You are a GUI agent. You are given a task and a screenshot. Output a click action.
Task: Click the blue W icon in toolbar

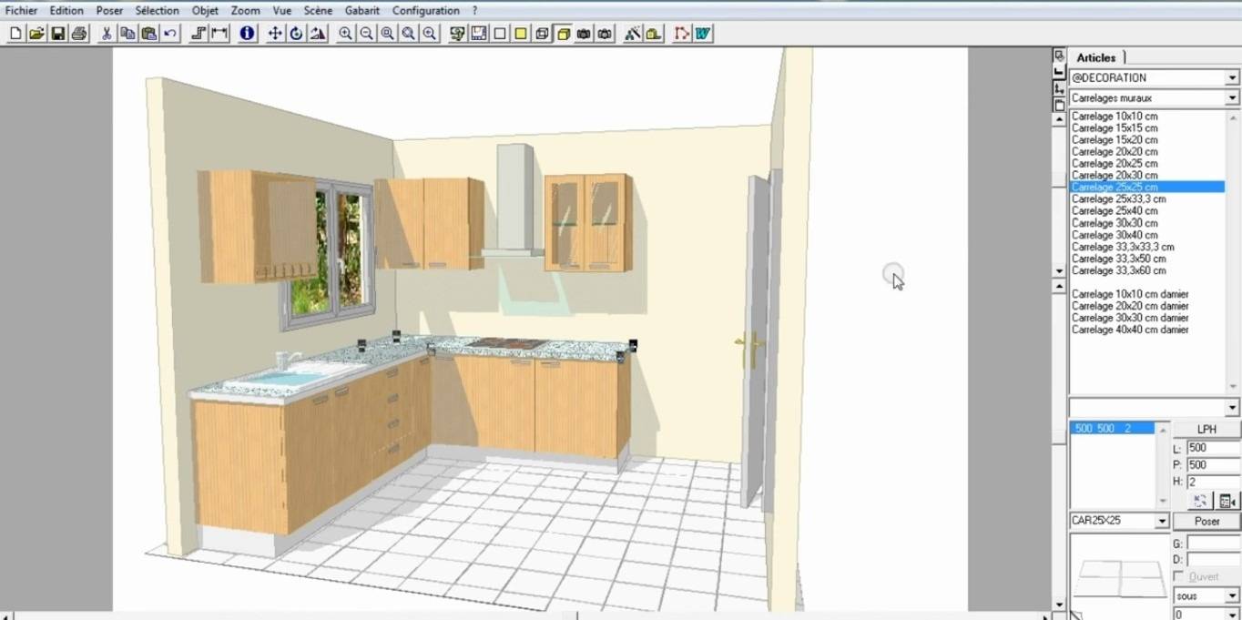click(x=703, y=34)
